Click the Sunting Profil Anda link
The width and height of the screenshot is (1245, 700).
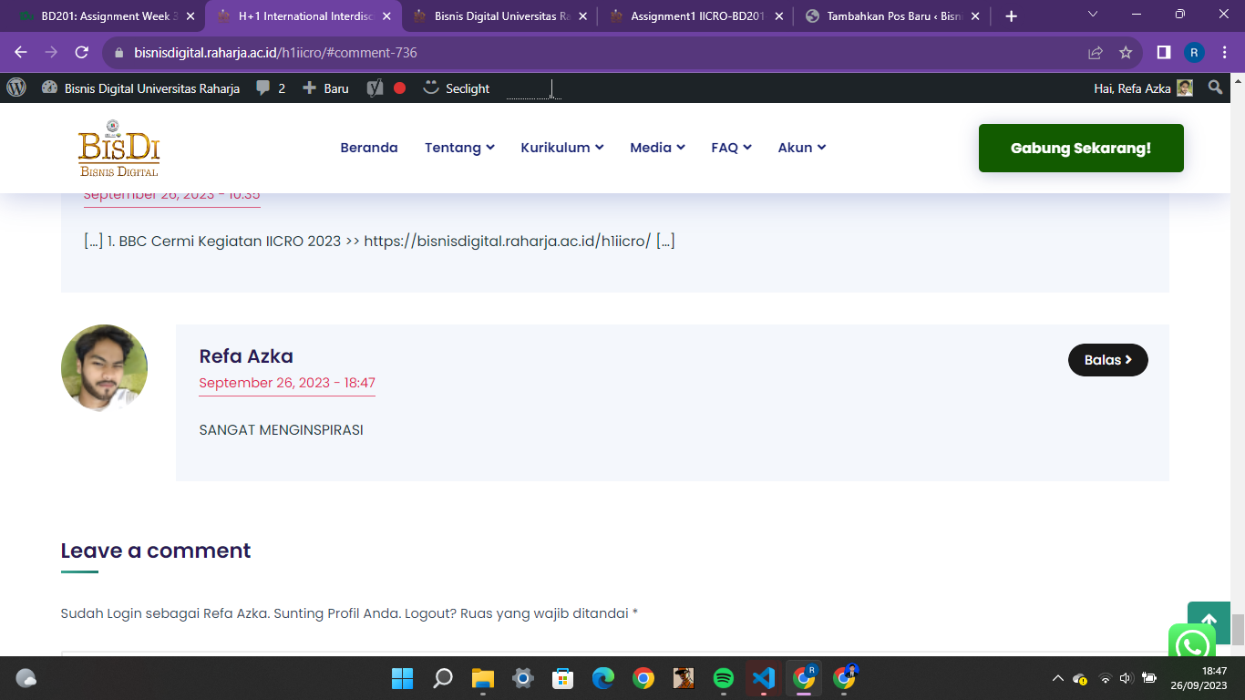pos(337,613)
